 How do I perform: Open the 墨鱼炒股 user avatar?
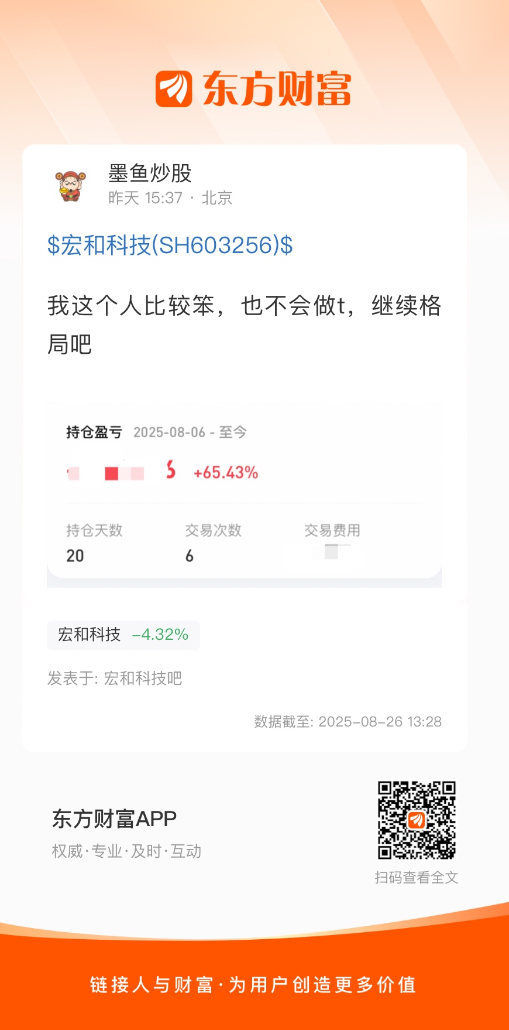pos(71,186)
